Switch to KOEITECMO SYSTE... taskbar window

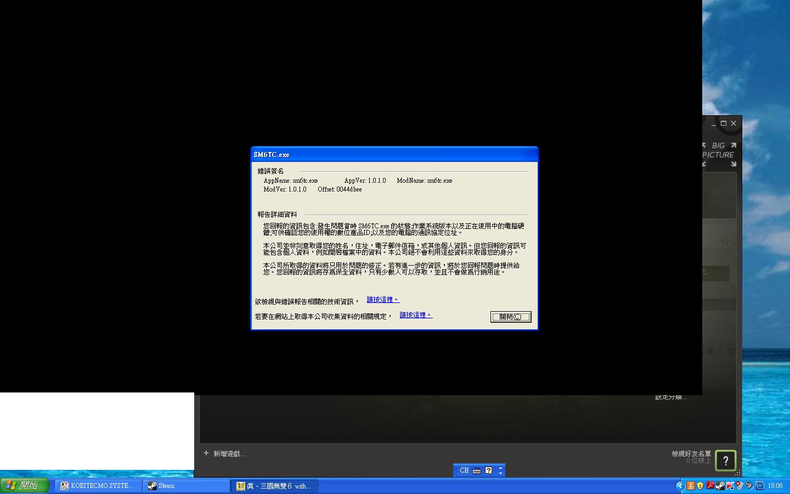point(98,486)
